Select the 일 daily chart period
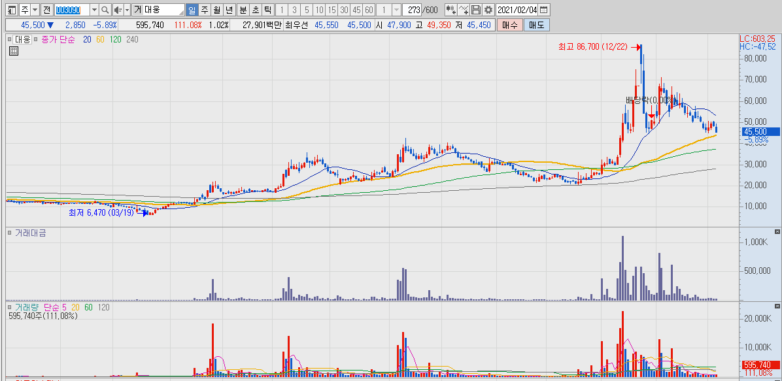 tap(192, 9)
